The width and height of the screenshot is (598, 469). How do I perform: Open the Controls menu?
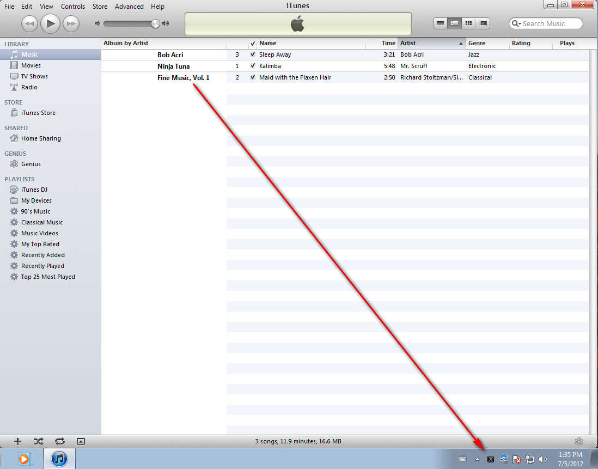coord(73,7)
